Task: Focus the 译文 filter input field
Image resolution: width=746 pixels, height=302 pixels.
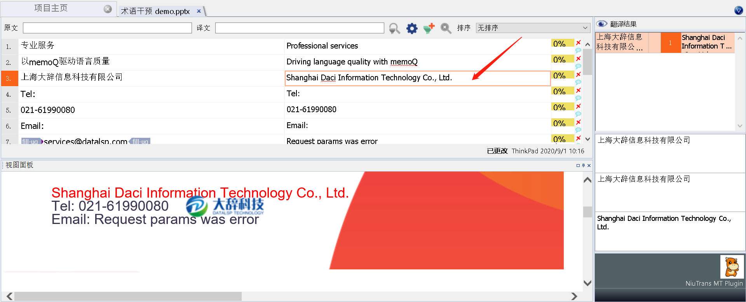Action: click(300, 28)
